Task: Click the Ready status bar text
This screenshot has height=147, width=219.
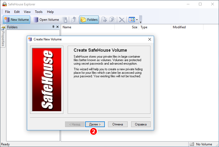Action: click(5, 144)
